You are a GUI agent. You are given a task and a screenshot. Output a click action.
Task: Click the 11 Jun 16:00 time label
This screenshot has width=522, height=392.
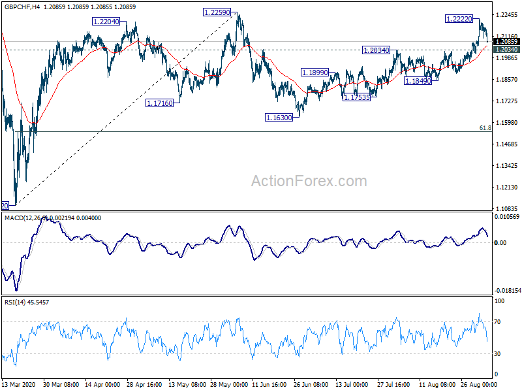coord(269,384)
